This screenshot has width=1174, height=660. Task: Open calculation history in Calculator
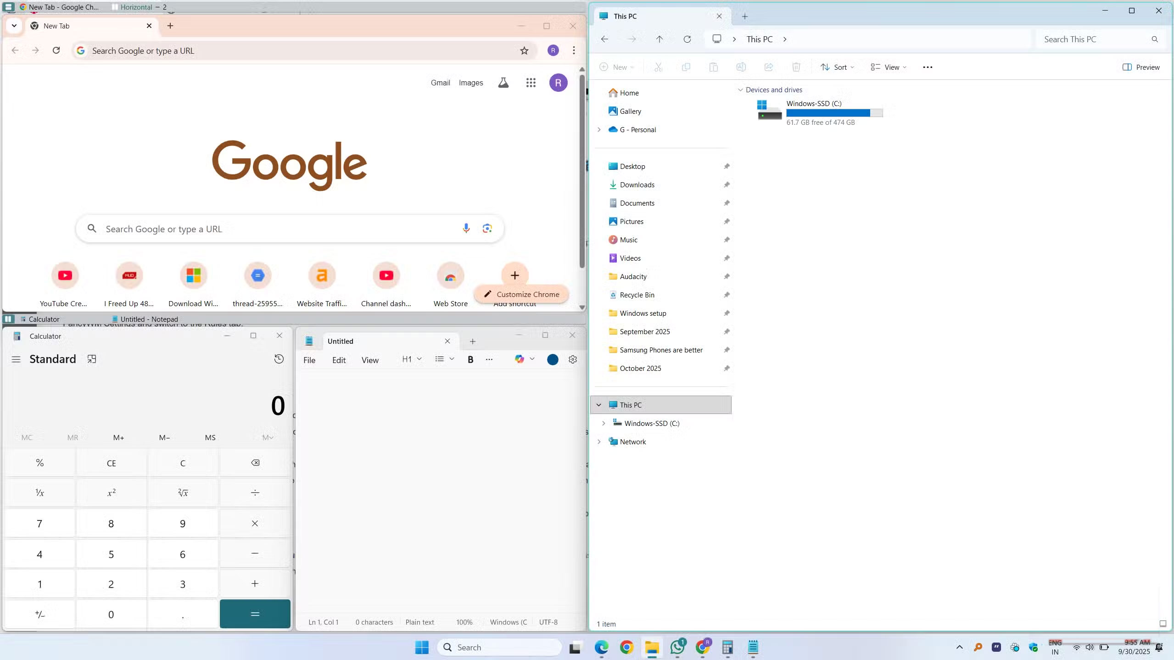tap(278, 359)
